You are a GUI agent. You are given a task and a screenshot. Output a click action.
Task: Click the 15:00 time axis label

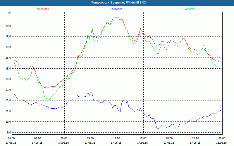pos(143,138)
